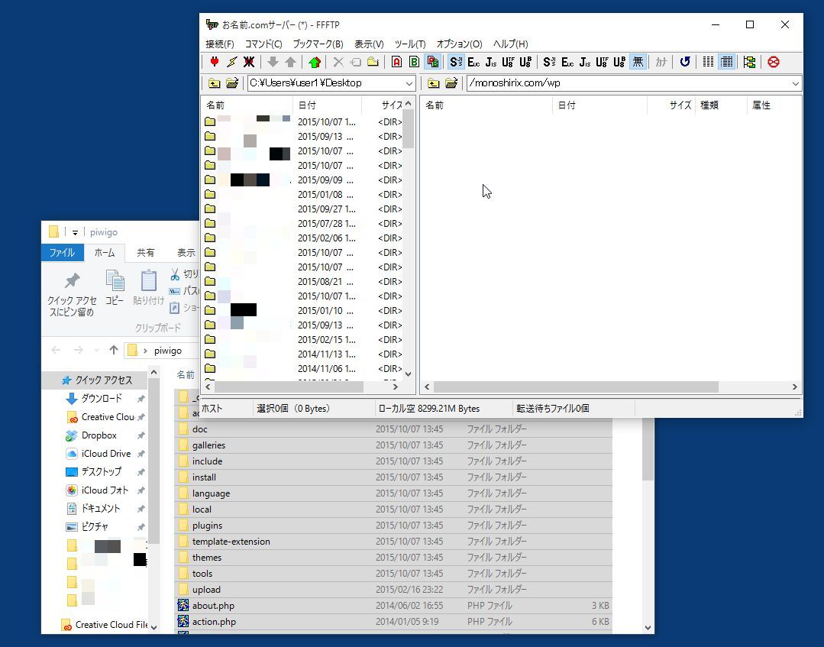Enable Binary transfer mode (B button)
Image resolution: width=824 pixels, height=647 pixels.
414,62
